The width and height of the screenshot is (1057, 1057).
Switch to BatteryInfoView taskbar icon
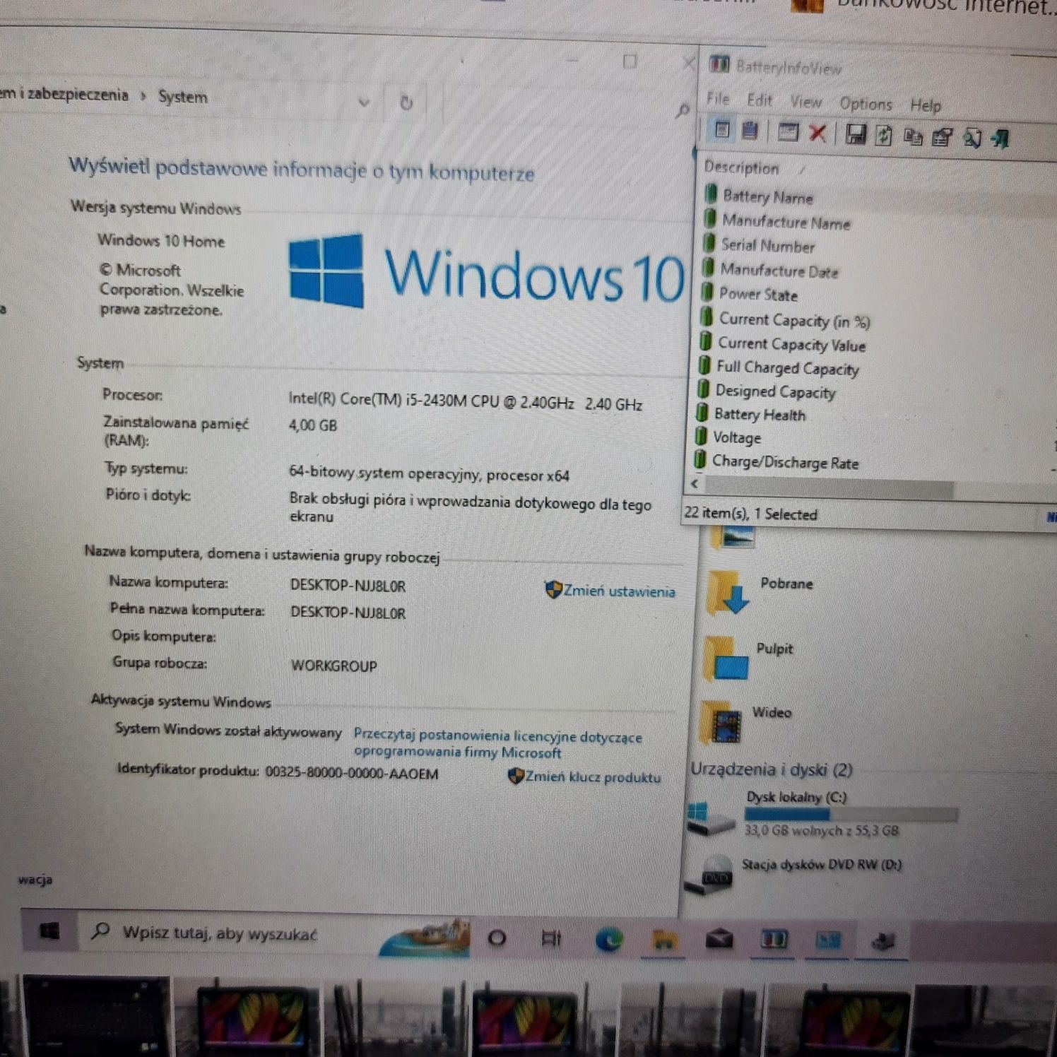(774, 940)
